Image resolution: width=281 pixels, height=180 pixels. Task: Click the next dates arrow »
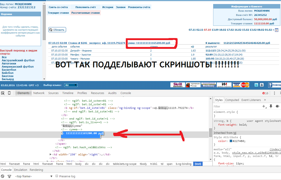[x=273, y=30]
